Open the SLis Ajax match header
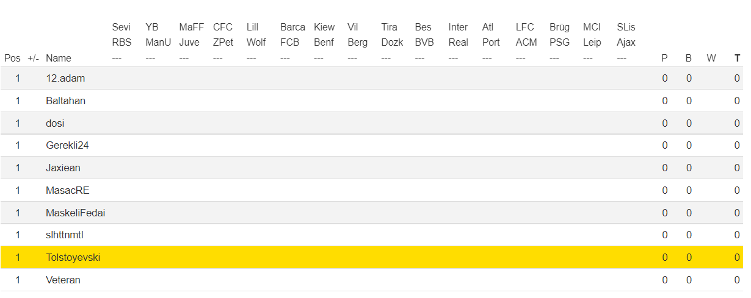This screenshot has height=298, width=751. [626, 35]
